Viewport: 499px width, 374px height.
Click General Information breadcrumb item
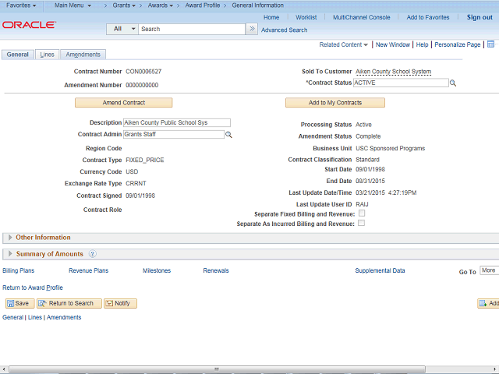(257, 5)
